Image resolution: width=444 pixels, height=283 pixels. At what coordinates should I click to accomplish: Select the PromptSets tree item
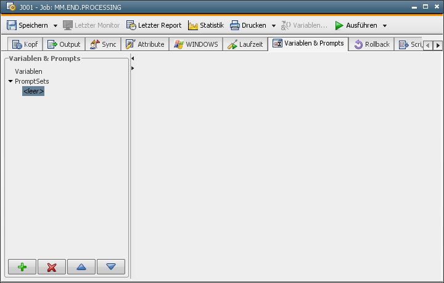tap(31, 81)
